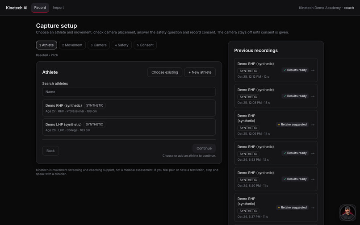Screen dimensions: 360x225
Task: Switch to the Import tab
Action: coord(59,8)
